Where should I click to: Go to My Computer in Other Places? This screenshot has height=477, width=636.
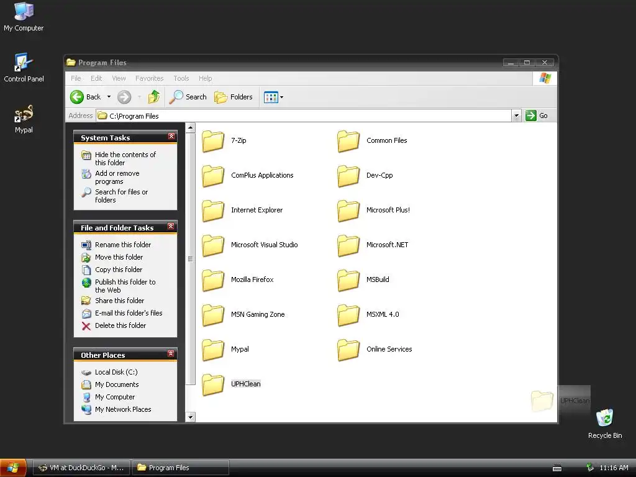(108, 397)
